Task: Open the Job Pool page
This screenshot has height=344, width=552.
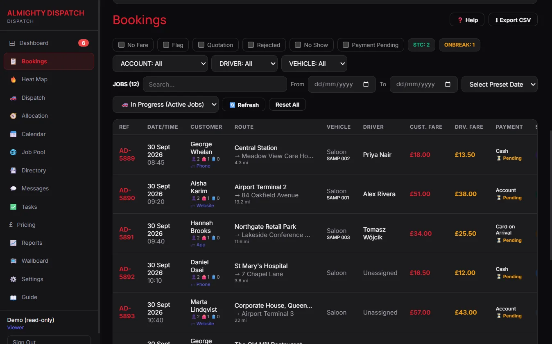Action: [49, 152]
